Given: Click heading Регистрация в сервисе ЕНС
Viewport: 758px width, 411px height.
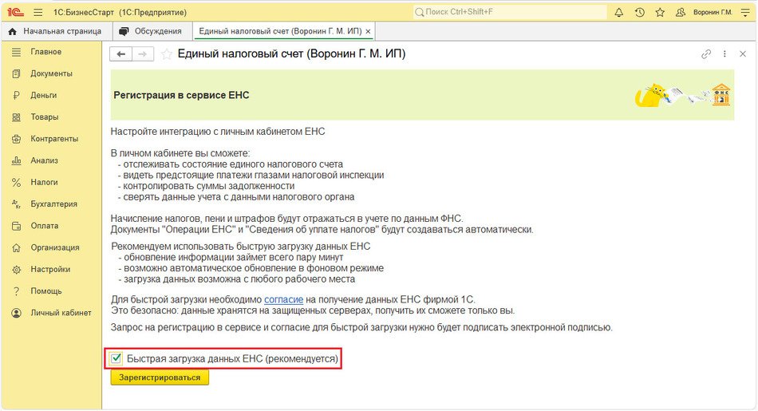Looking at the screenshot, I should (181, 95).
